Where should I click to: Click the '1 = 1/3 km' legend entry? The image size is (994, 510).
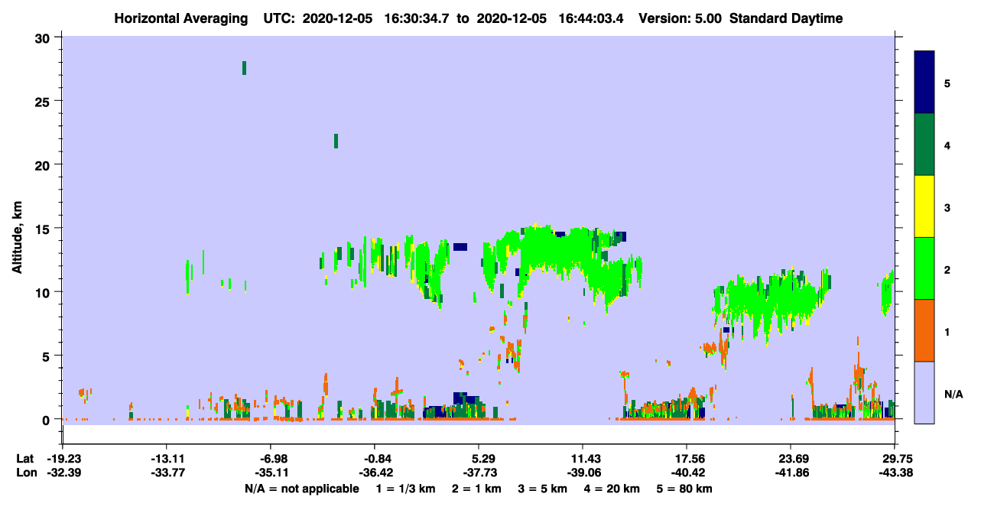pyautogui.click(x=406, y=489)
